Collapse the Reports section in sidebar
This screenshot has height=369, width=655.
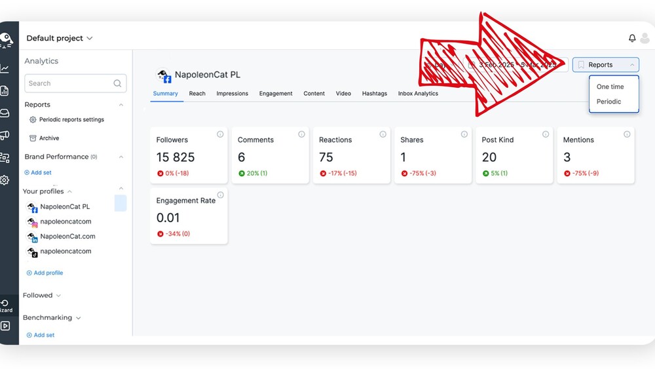tap(121, 104)
